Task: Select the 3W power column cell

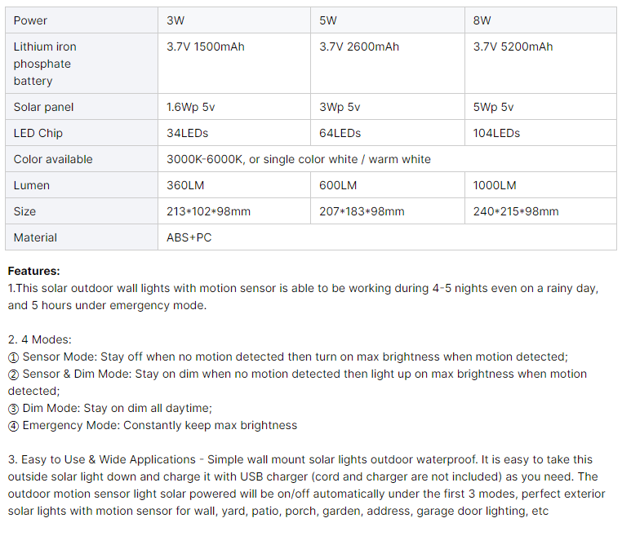Action: 234,20
